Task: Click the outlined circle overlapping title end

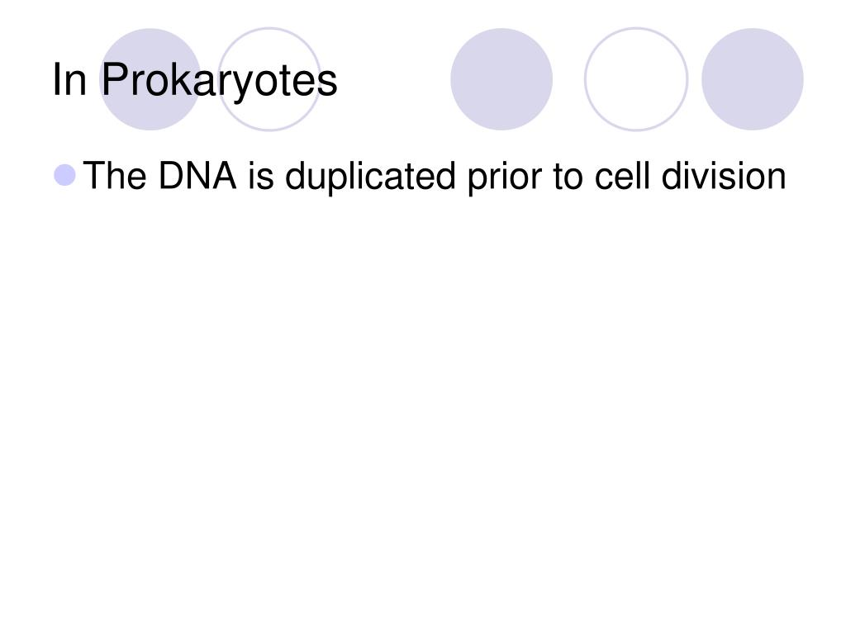Action: click(269, 79)
